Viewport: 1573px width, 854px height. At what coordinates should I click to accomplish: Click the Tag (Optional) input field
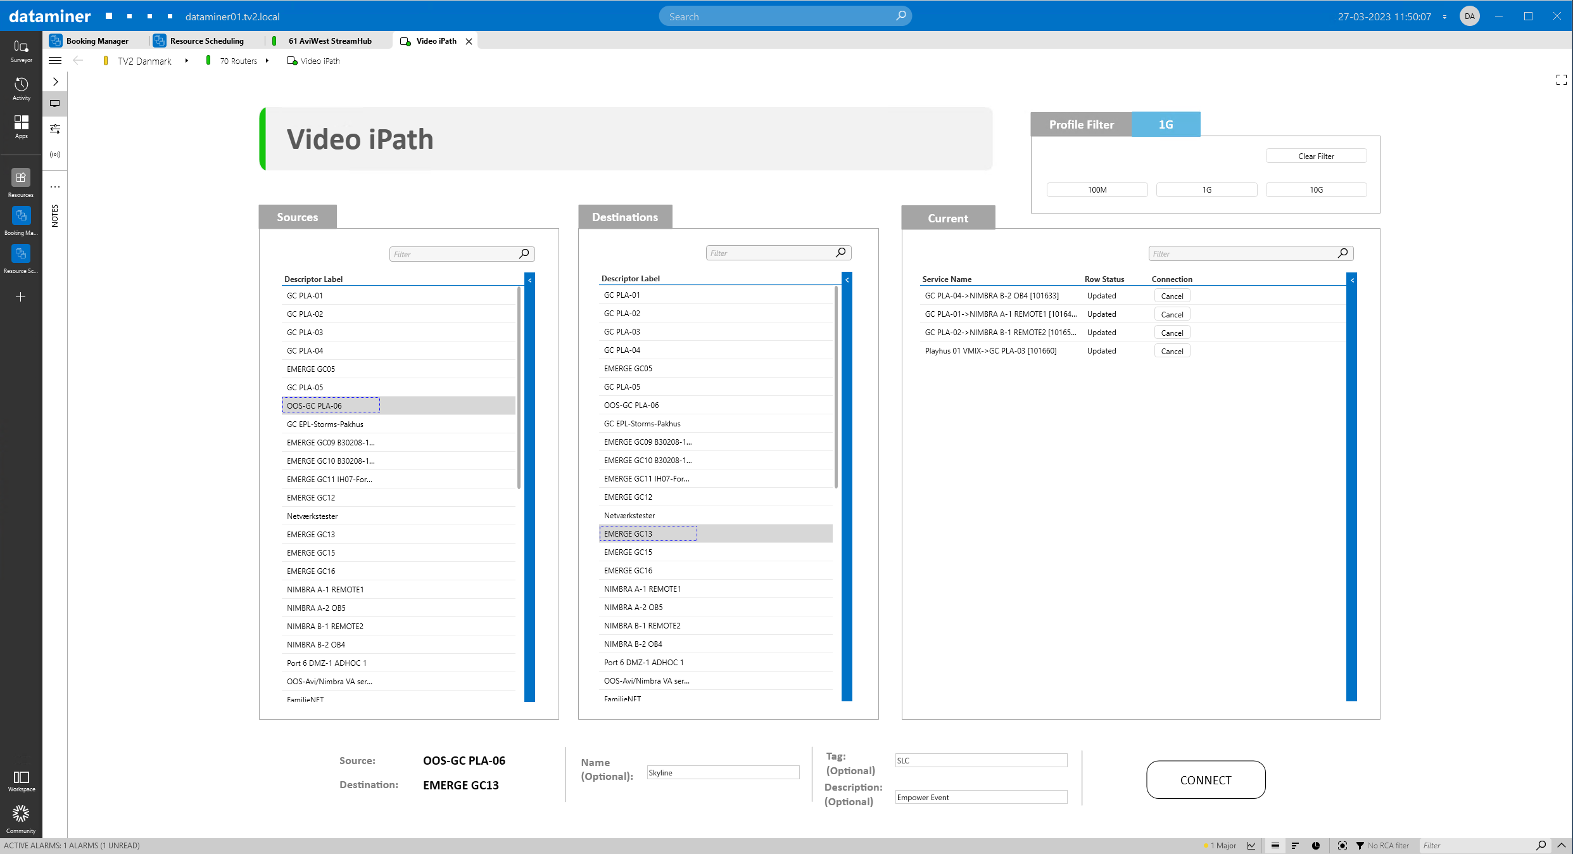[981, 760]
